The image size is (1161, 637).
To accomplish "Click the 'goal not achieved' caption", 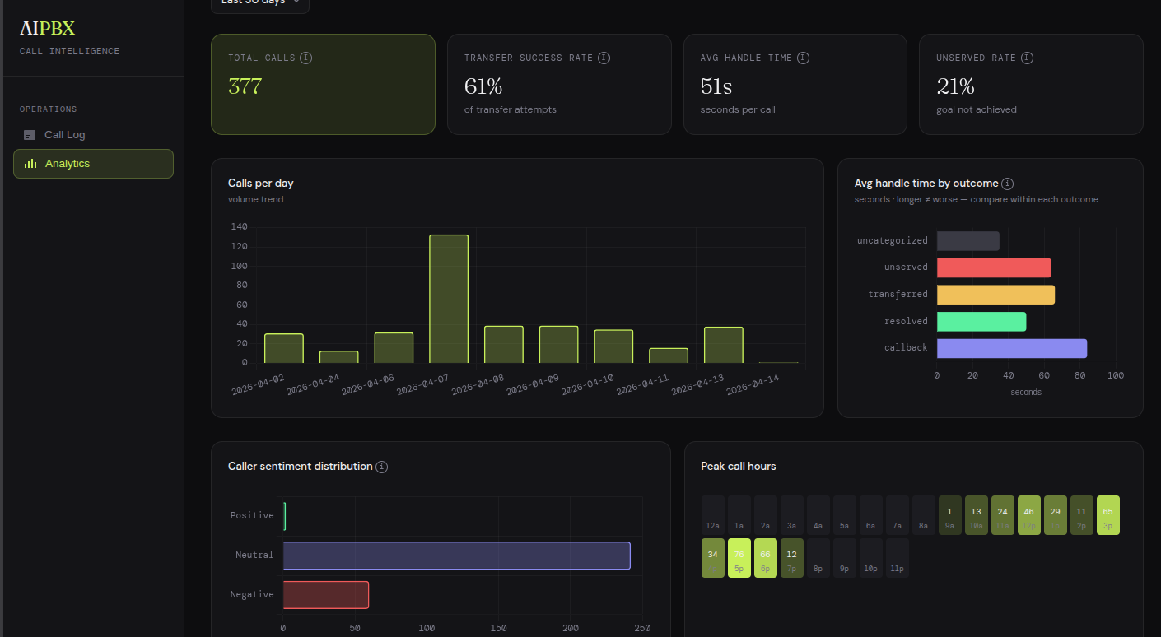I will pyautogui.click(x=977, y=109).
